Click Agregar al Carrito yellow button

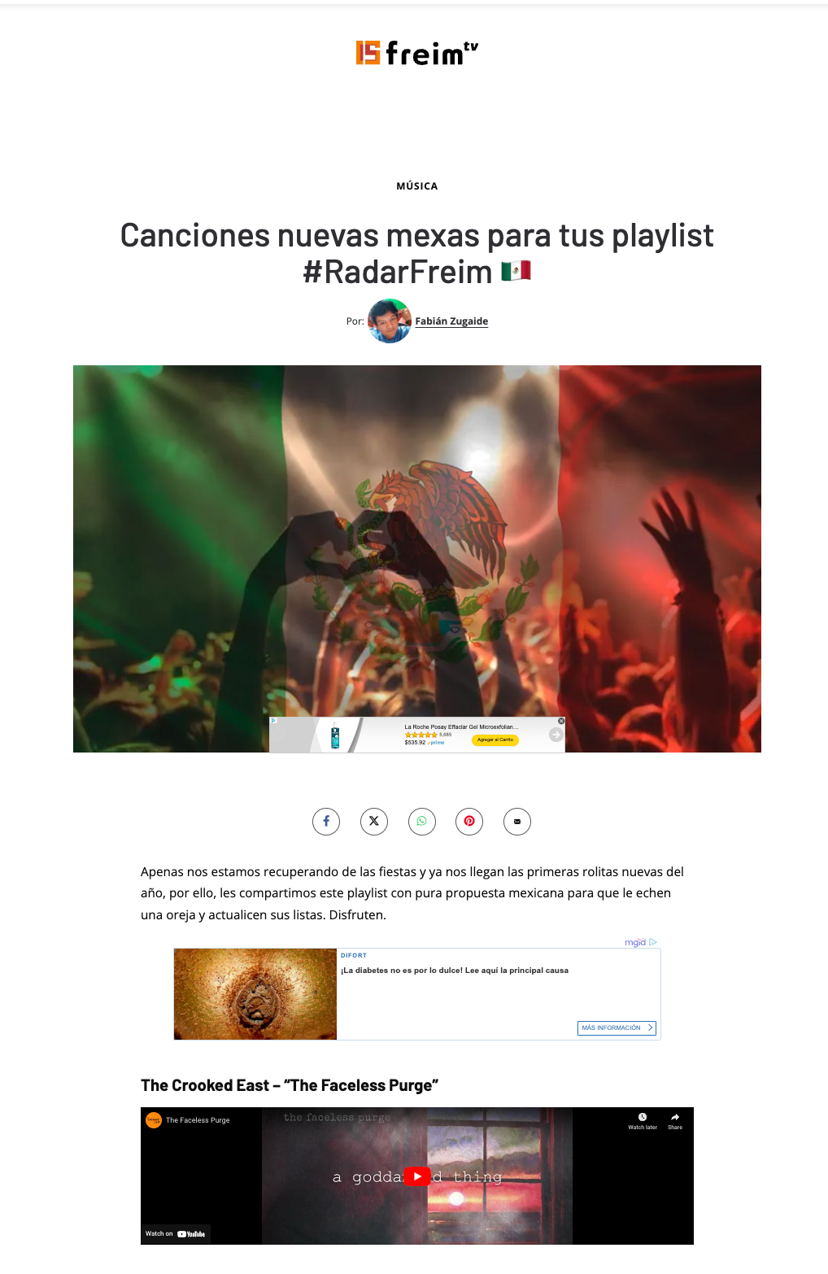click(495, 740)
